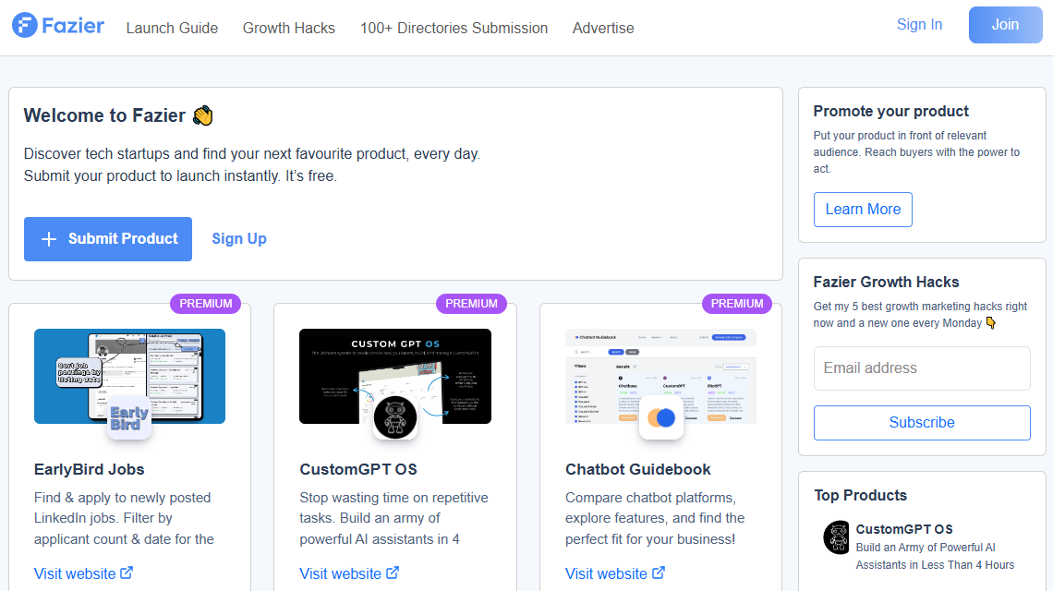
Task: Click the external link icon under EarlyBird Jobs
Action: [127, 573]
